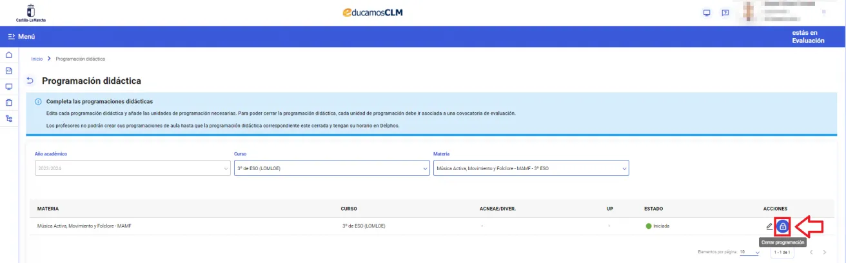Click the clipboard icon in left sidebar
The image size is (846, 263).
coord(9,102)
